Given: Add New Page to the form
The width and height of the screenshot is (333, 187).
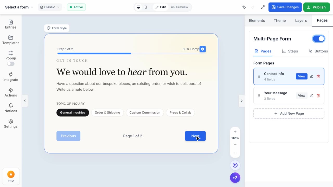Looking at the screenshot, I should [x=289, y=113].
